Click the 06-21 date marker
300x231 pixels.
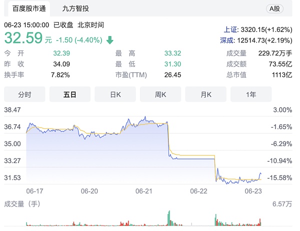coord(143,191)
